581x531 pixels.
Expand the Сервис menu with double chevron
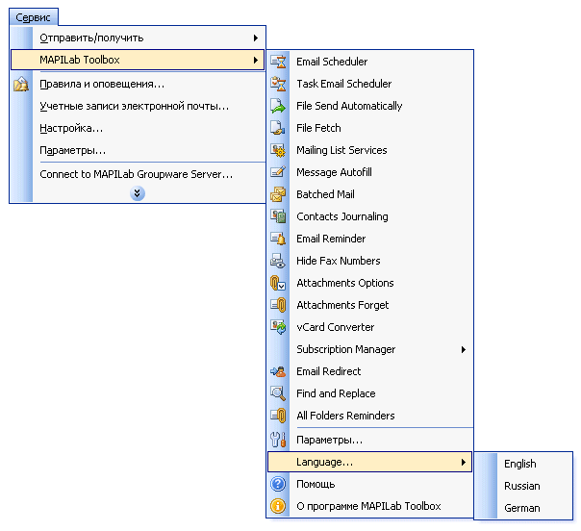click(x=138, y=193)
